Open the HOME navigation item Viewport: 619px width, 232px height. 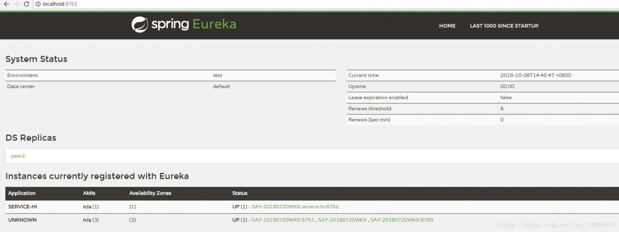[x=447, y=26]
